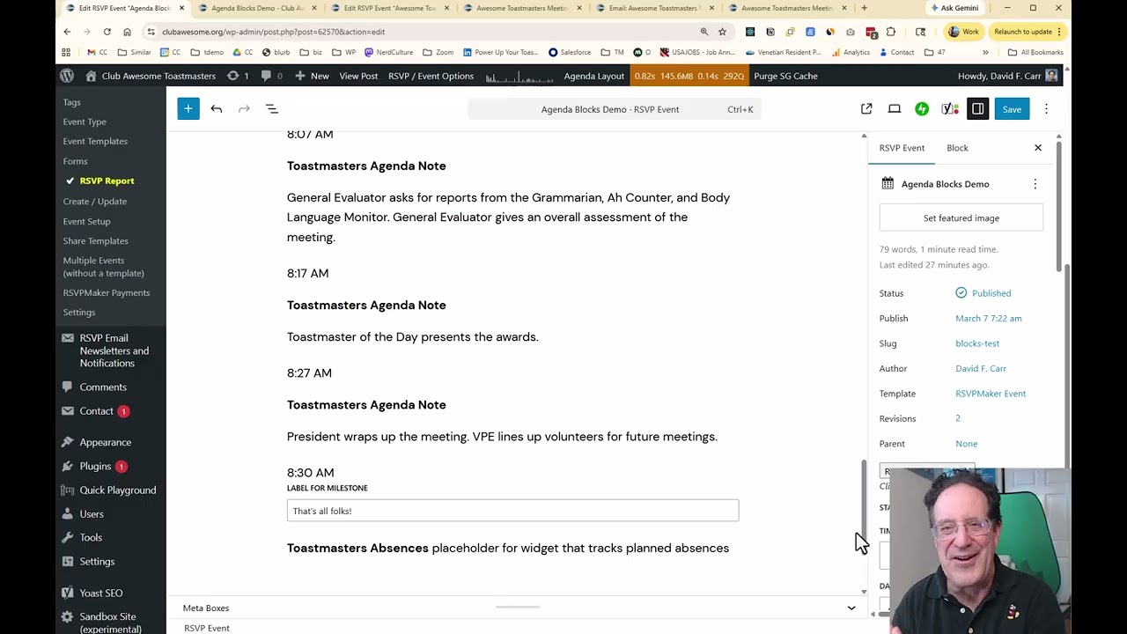This screenshot has height=634, width=1127.
Task: Open Settings with the sliders icon
Action: (x=97, y=562)
